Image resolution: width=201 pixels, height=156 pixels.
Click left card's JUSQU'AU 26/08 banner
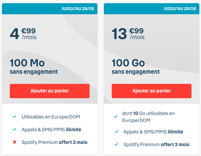click(50, 9)
